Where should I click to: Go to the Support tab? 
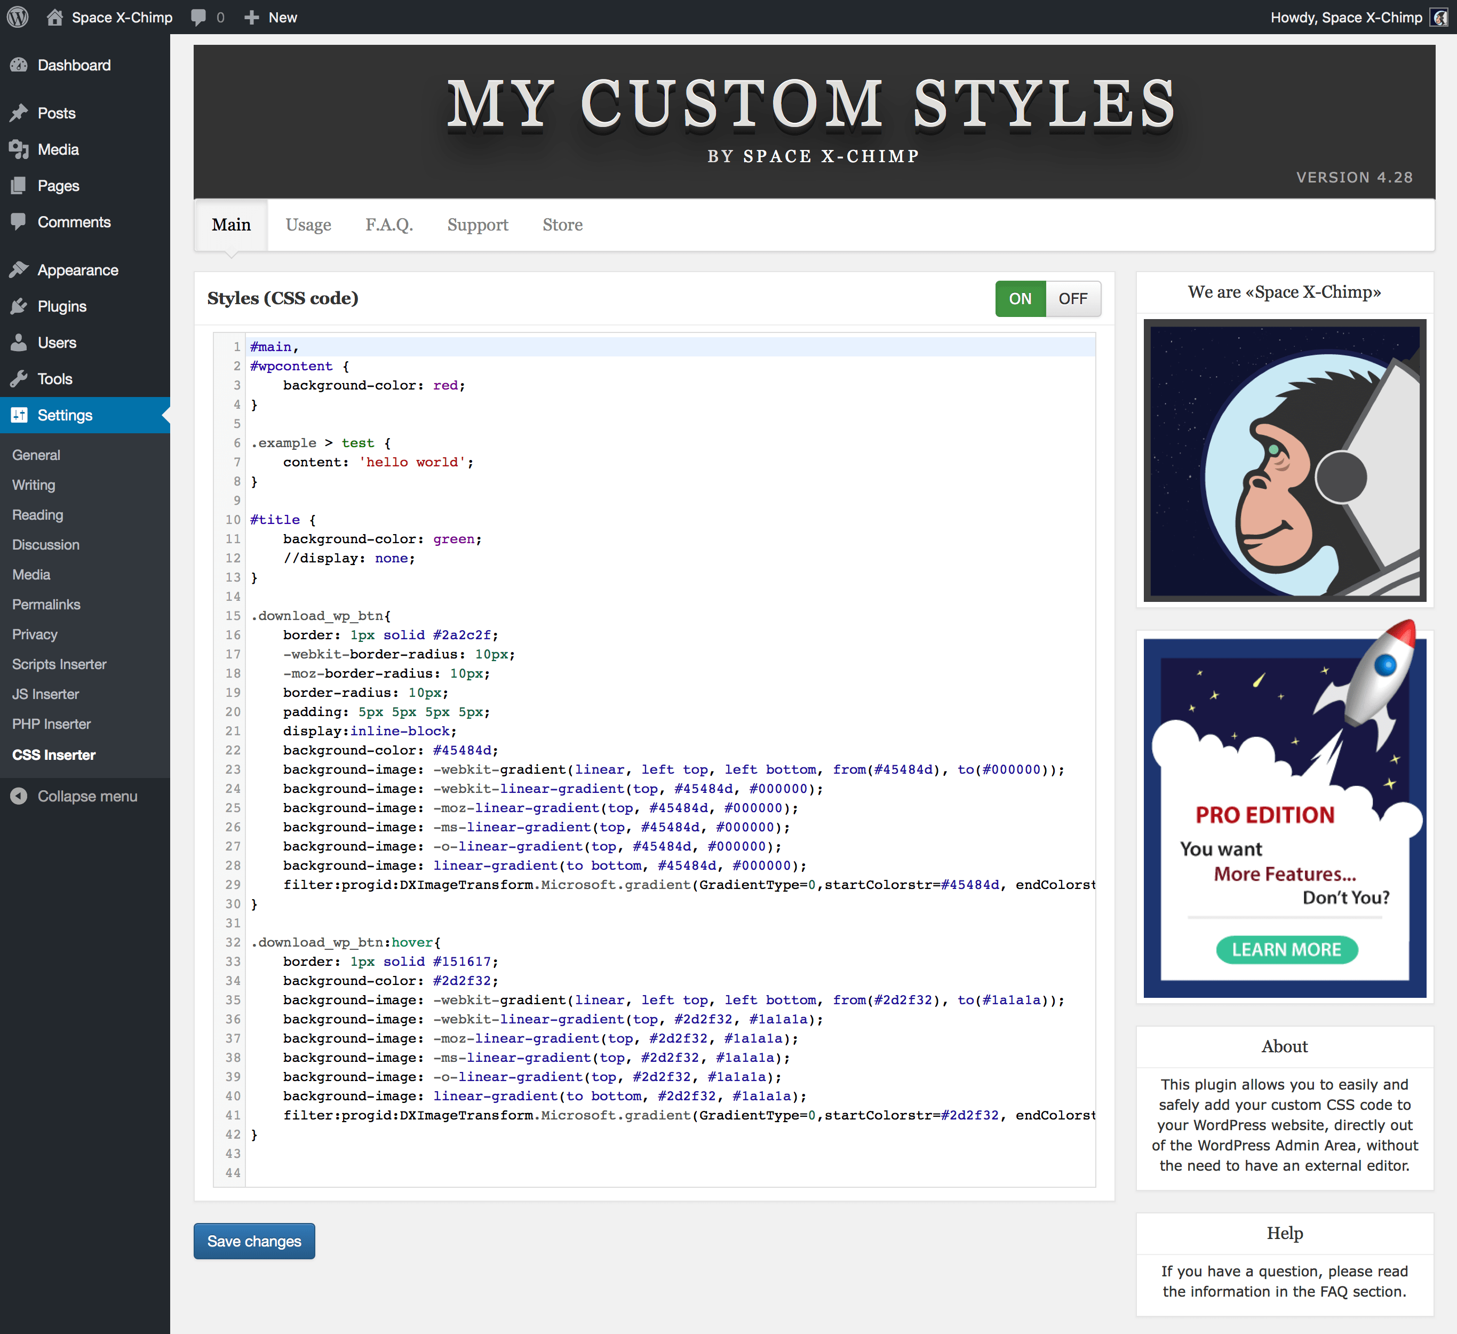[x=477, y=225]
